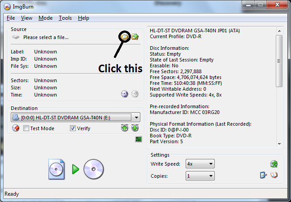Uncheck the Verify checkbox
The height and width of the screenshot is (202, 291).
[73, 128]
